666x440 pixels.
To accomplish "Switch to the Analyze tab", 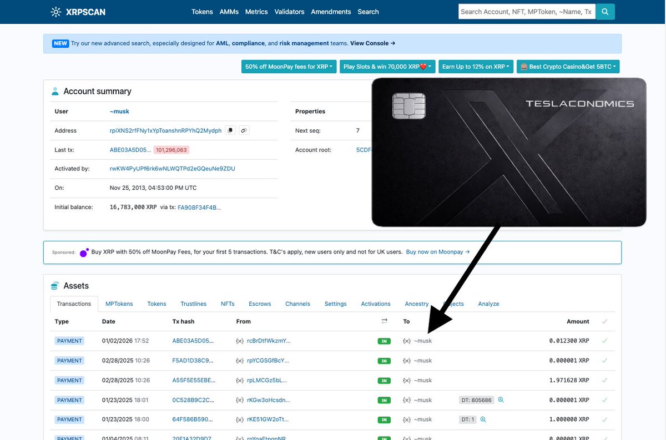I will pos(488,304).
